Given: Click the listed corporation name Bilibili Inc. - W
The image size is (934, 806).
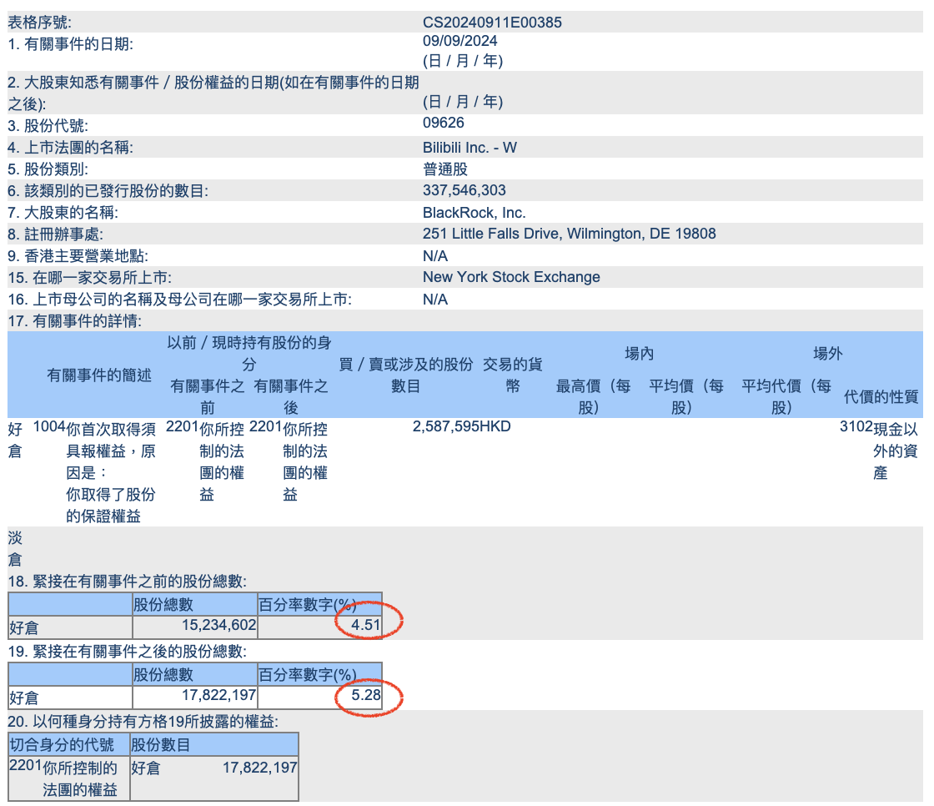Looking at the screenshot, I should [x=470, y=147].
